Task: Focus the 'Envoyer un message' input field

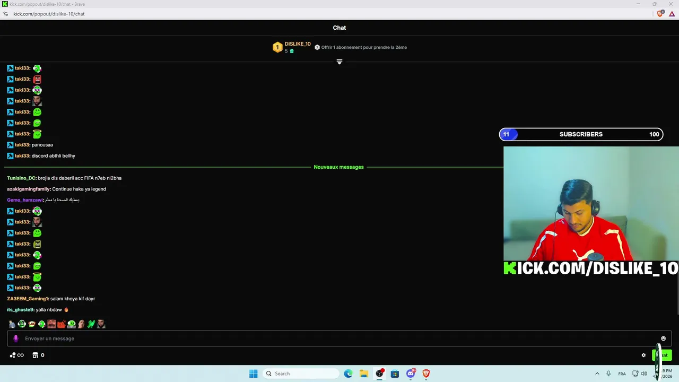Action: [339, 338]
